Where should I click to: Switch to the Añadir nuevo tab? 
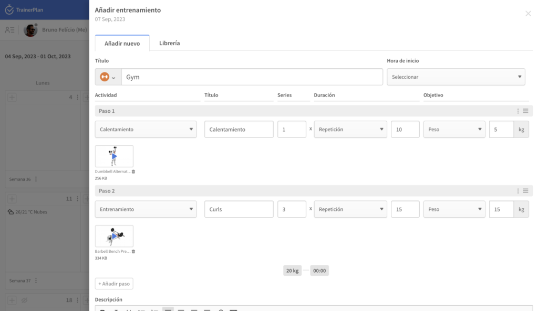coord(122,43)
